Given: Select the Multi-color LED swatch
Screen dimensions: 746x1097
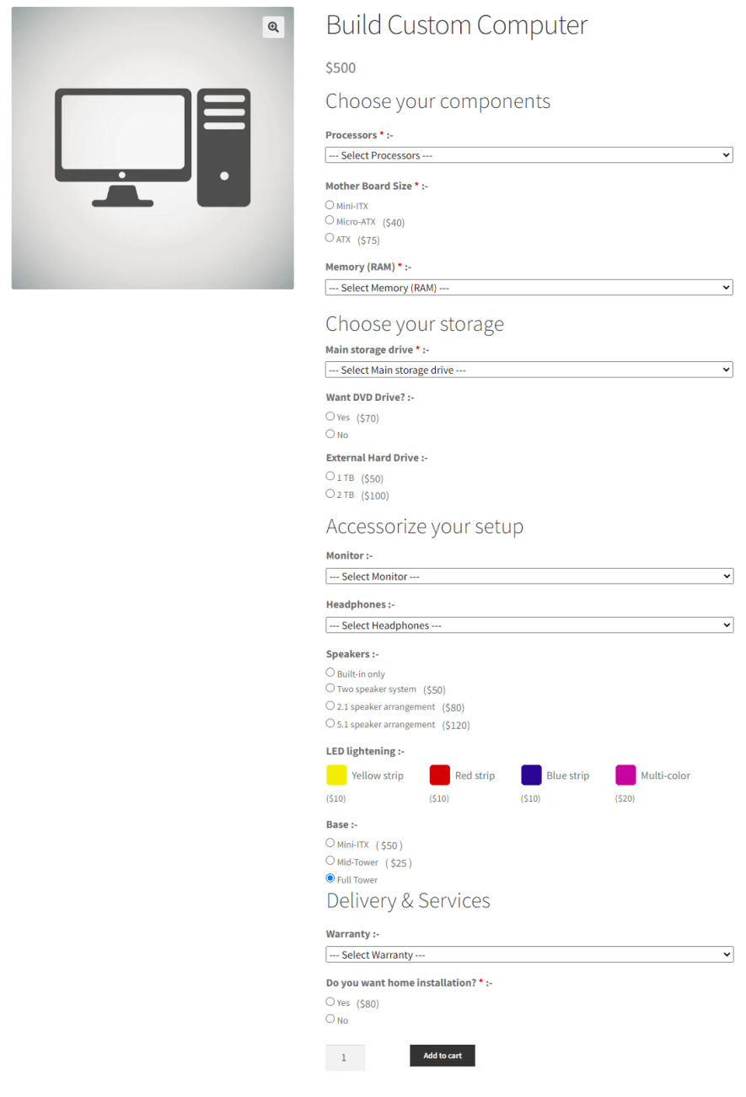Looking at the screenshot, I should (625, 773).
